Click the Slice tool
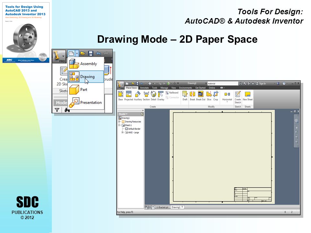The image size is (311, 233). tap(209, 96)
